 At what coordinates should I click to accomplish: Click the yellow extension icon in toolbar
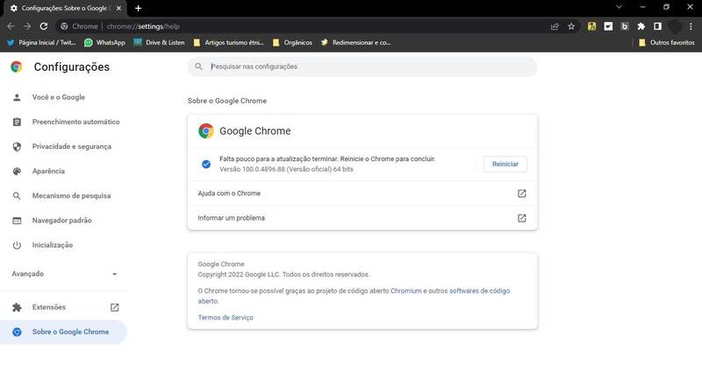[x=591, y=26]
